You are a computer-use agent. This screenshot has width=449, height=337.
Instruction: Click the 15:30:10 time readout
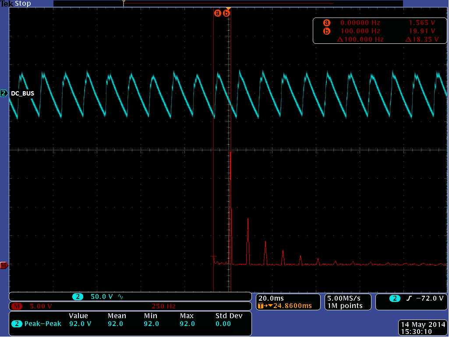point(416,332)
